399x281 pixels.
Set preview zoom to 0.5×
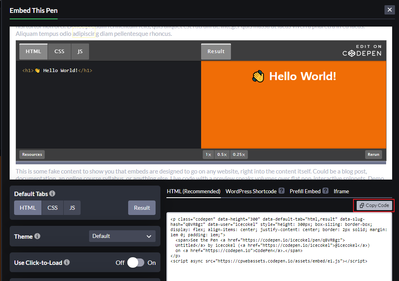[x=222, y=155]
